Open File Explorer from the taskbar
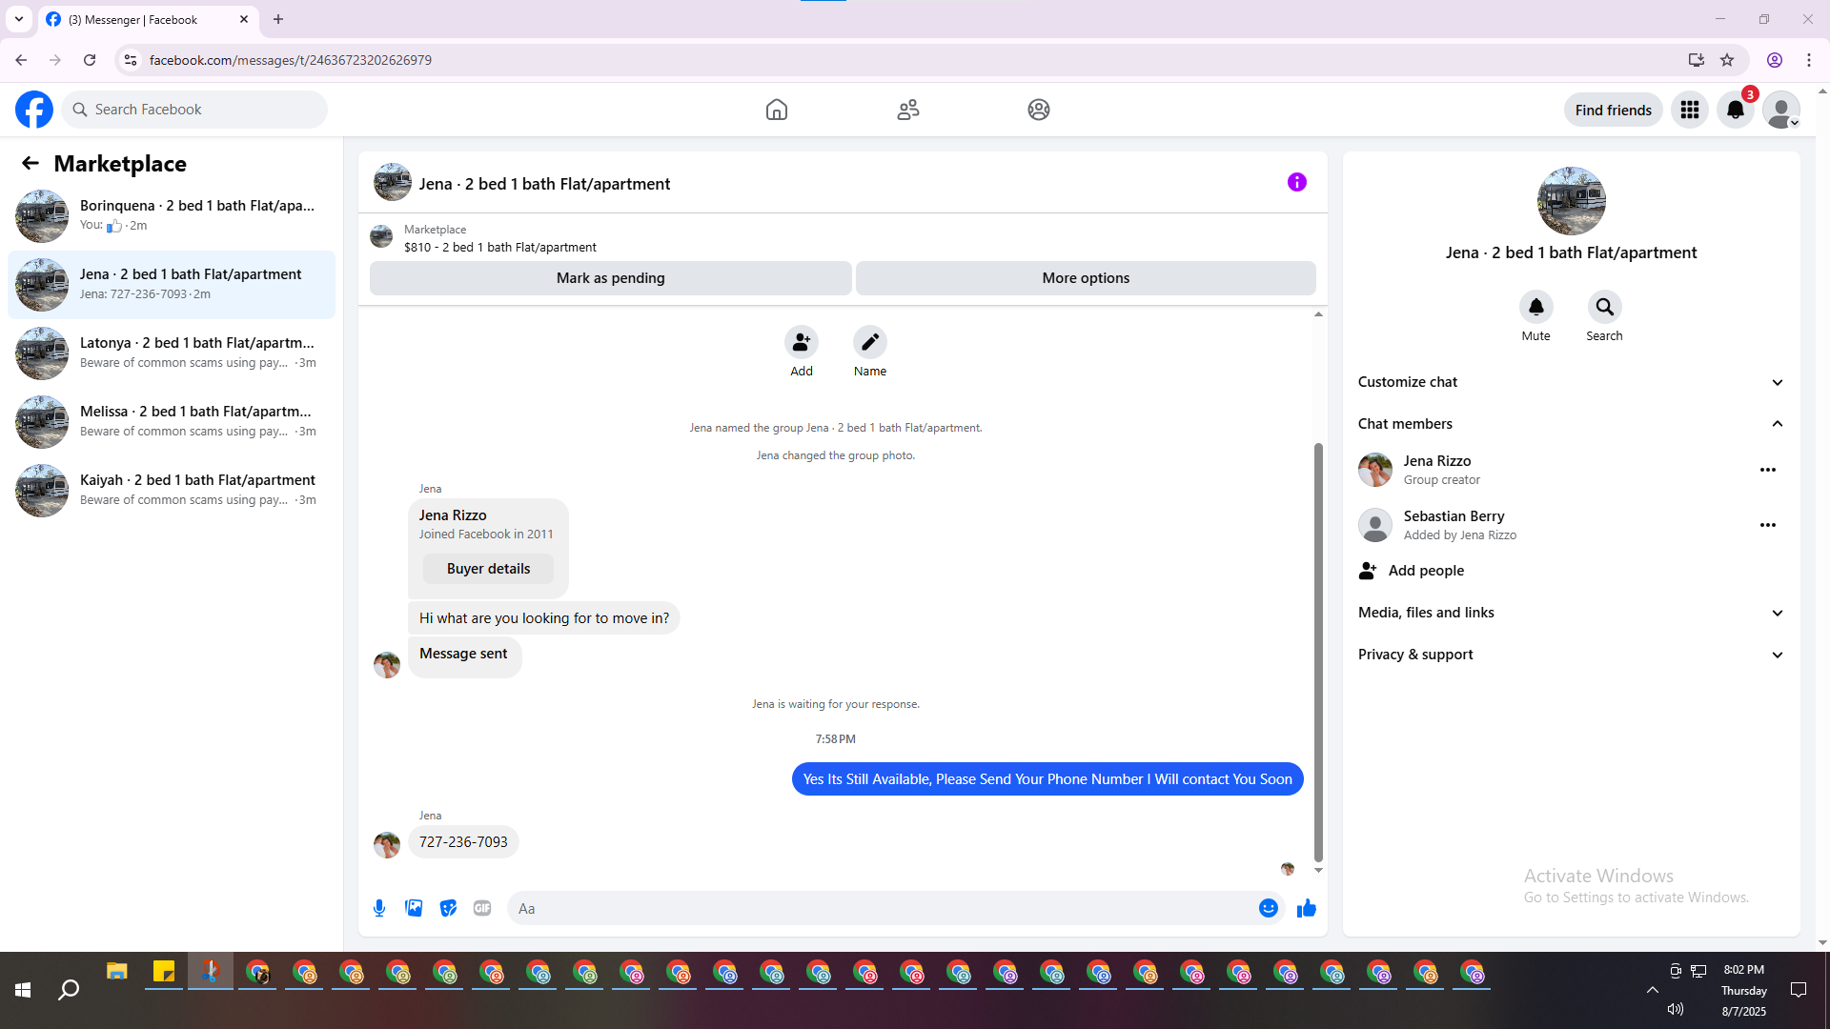Screen dimensions: 1830x1029 tap(117, 972)
